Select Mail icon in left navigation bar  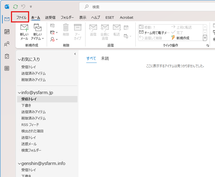point(7,19)
